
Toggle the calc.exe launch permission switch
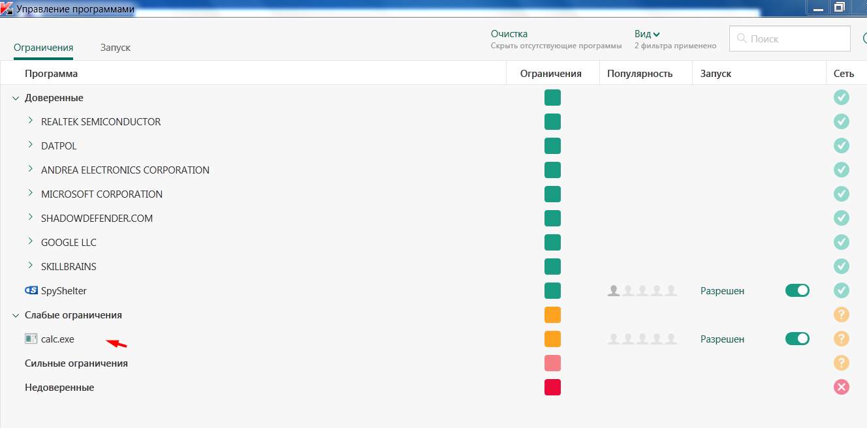coord(797,339)
